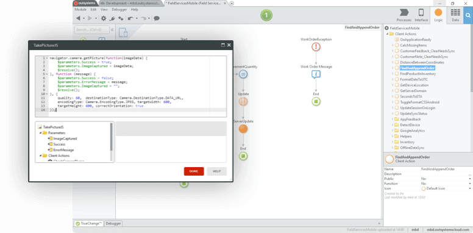Image resolution: width=473 pixels, height=233 pixels.
Task: Click the redo arrow icon
Action: [144, 18]
